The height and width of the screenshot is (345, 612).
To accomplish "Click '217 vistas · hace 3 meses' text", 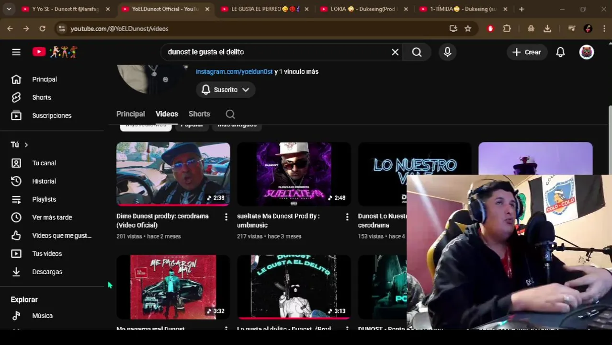I will click(x=269, y=236).
